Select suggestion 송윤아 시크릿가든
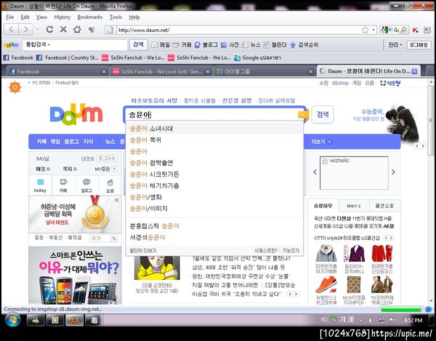The height and width of the screenshot is (341, 436). 214,174
